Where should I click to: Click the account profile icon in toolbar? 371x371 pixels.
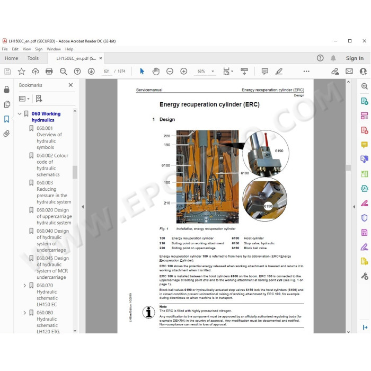(363, 71)
